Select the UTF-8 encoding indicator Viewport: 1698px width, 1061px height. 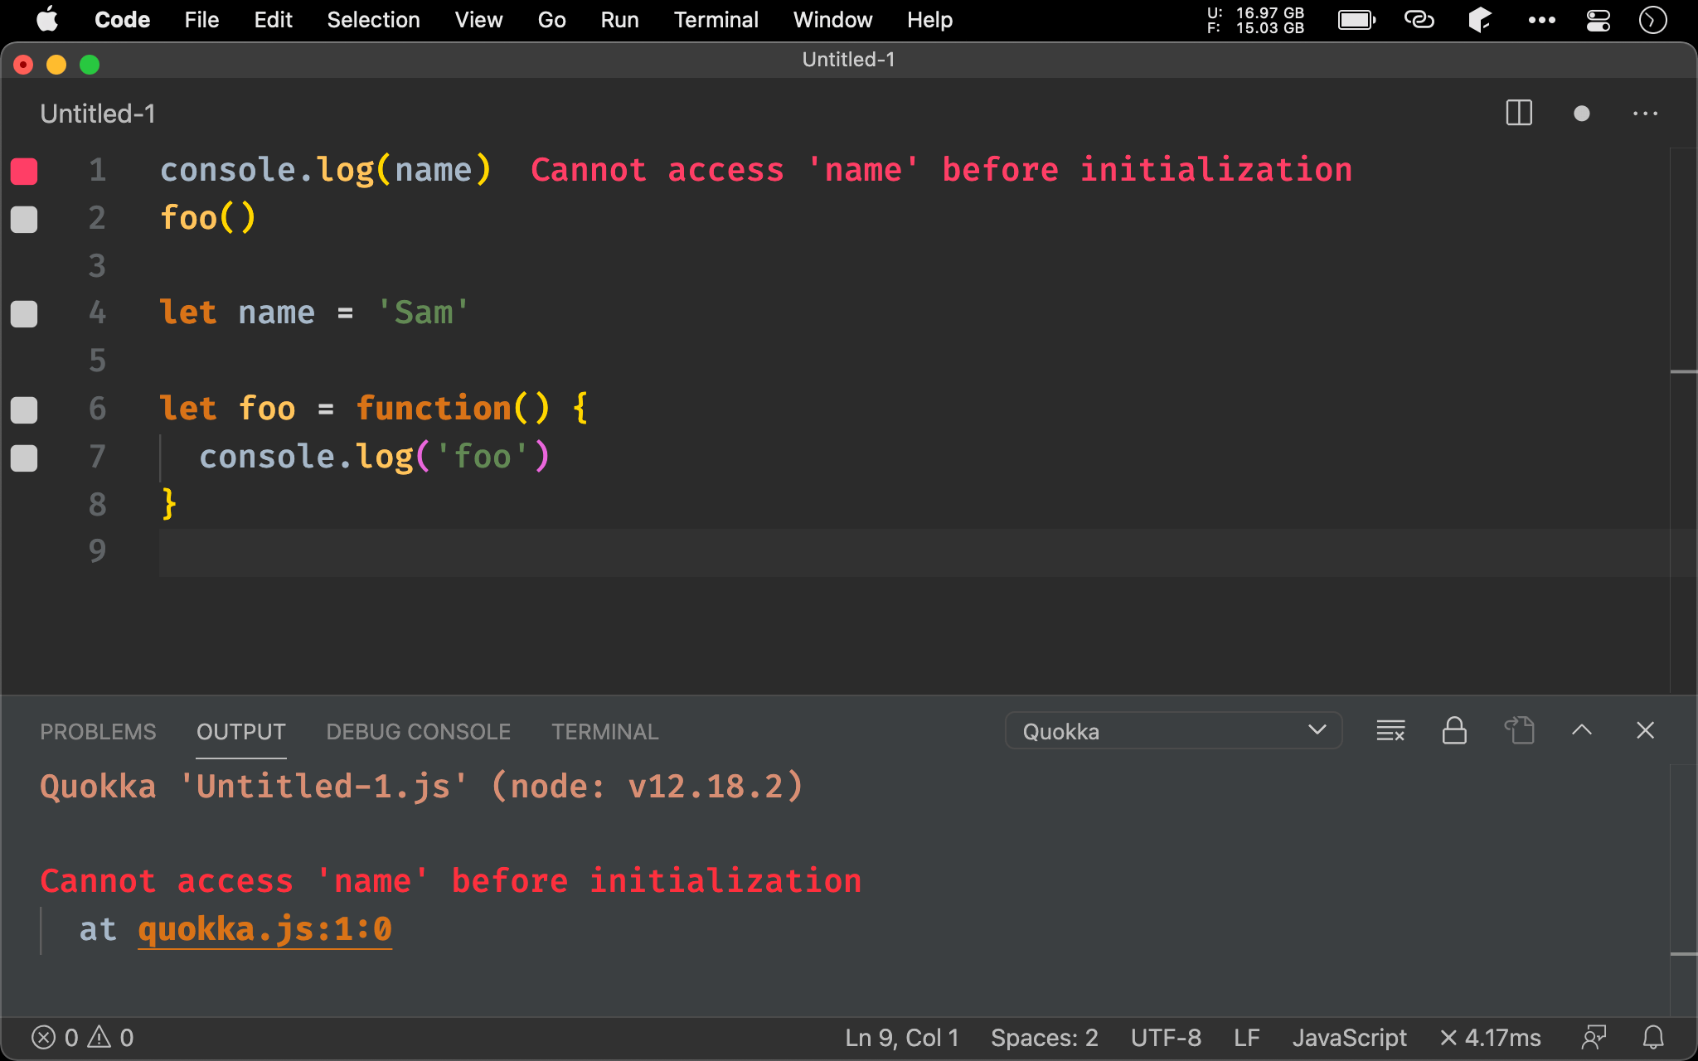click(x=1166, y=1038)
